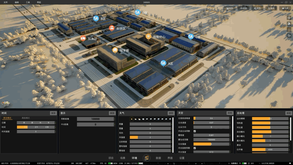Select 正午 noon in the time selector
Viewport: 293px width, 165px height.
[x=36, y=127]
